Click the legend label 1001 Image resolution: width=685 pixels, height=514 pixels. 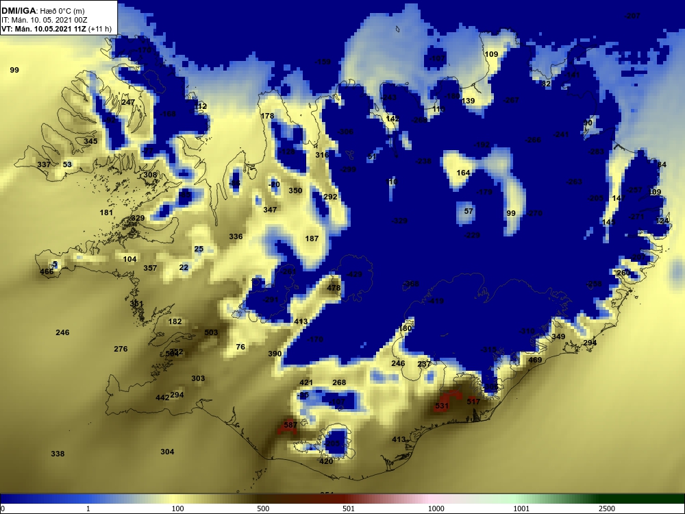(521, 509)
